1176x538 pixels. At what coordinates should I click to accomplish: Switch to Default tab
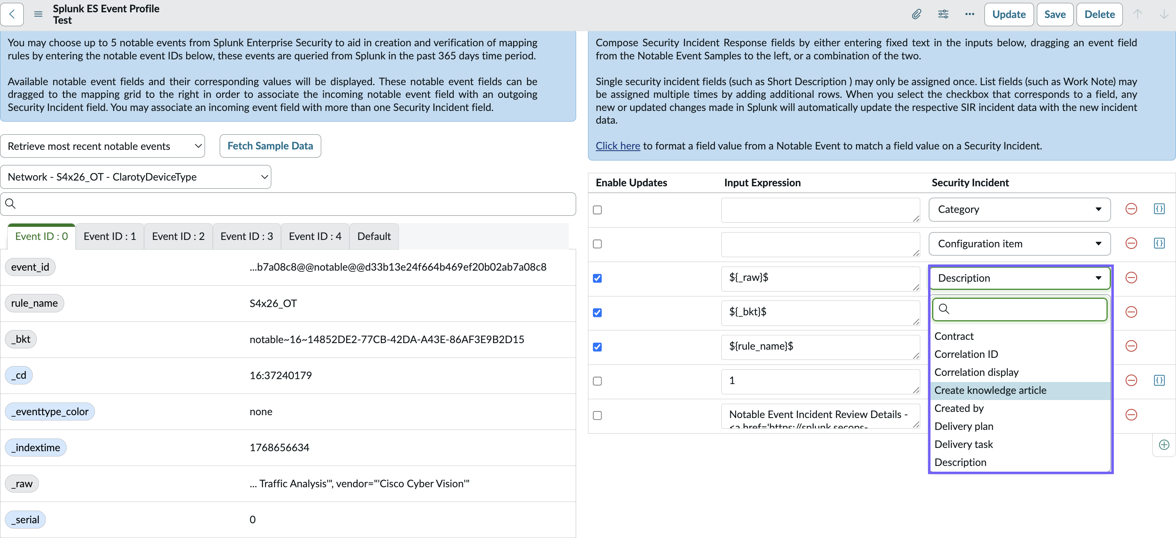coord(374,237)
